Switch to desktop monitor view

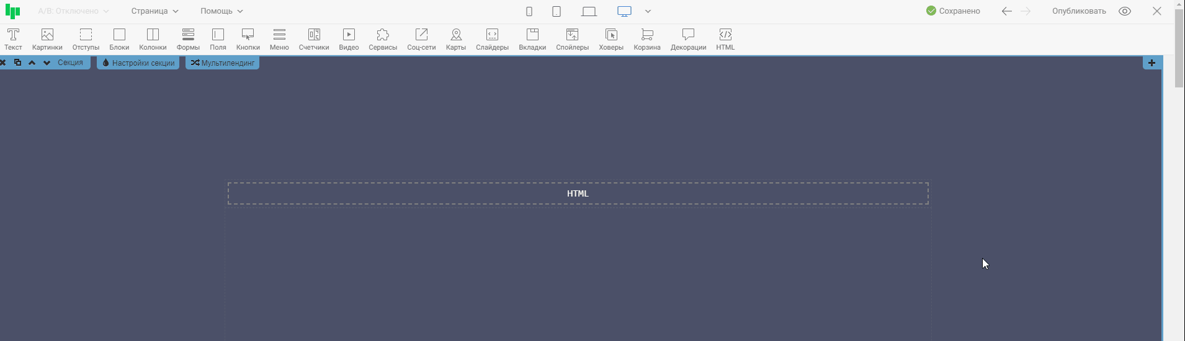[624, 11]
